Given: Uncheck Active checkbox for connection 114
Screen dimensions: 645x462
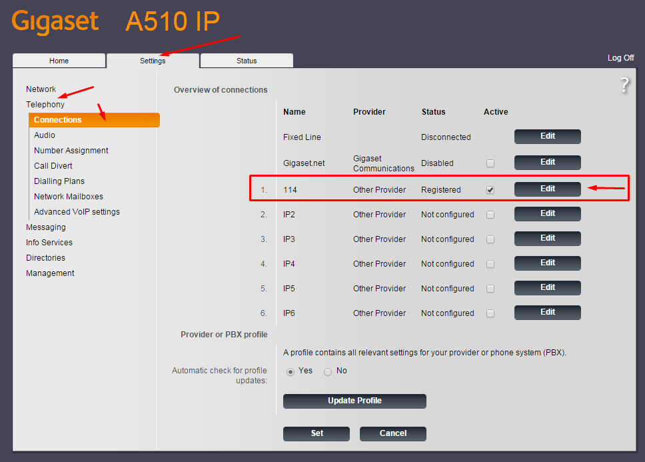Looking at the screenshot, I should tap(490, 189).
